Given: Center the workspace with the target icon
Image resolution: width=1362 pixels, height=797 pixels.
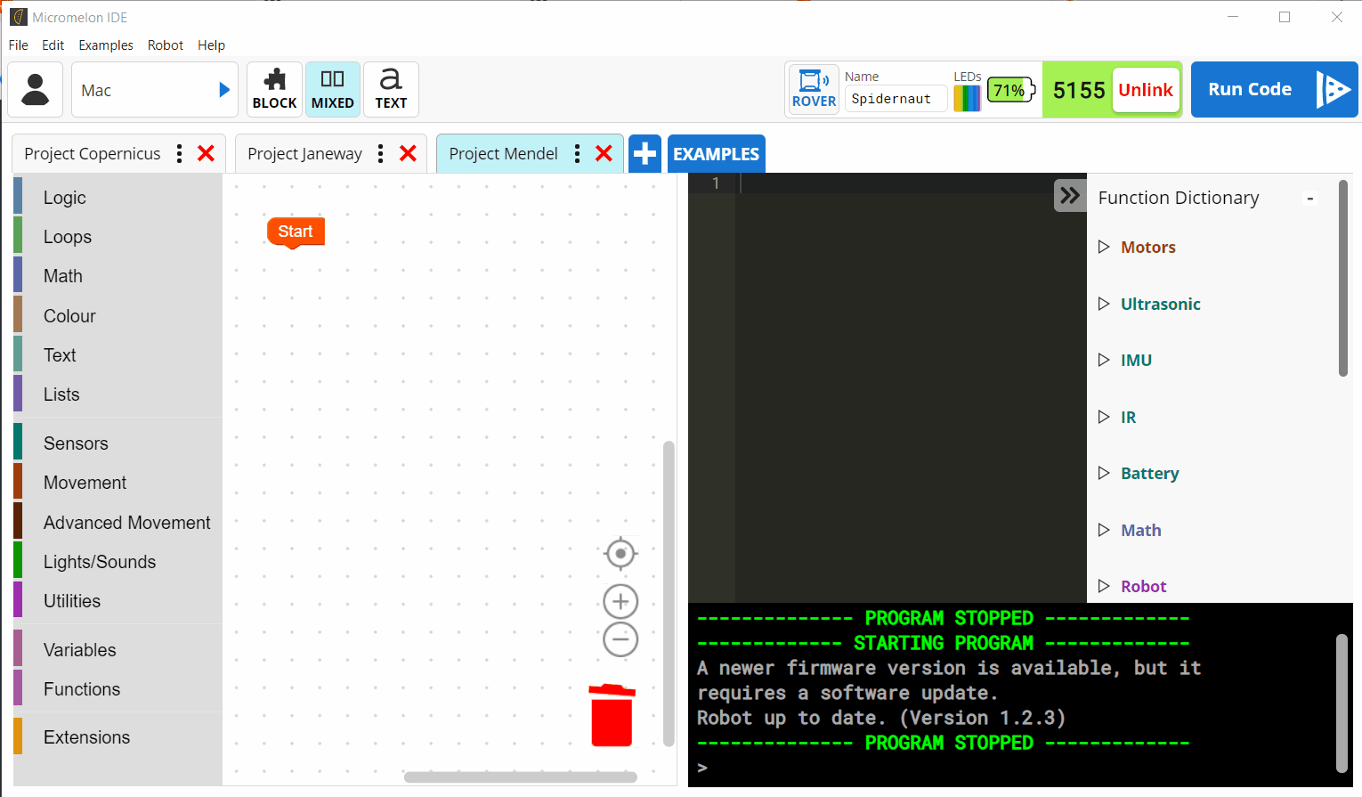Looking at the screenshot, I should pyautogui.click(x=620, y=553).
